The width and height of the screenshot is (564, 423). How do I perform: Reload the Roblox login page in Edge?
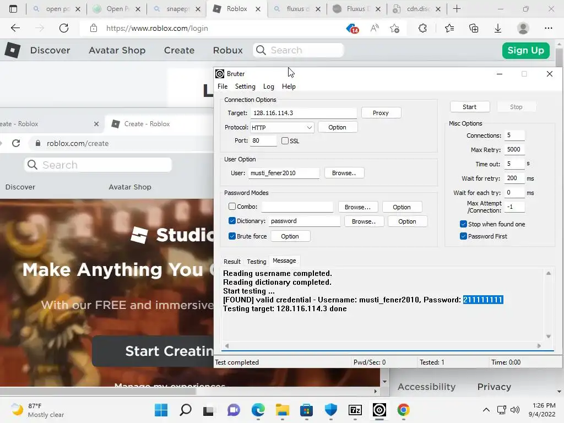tap(64, 28)
